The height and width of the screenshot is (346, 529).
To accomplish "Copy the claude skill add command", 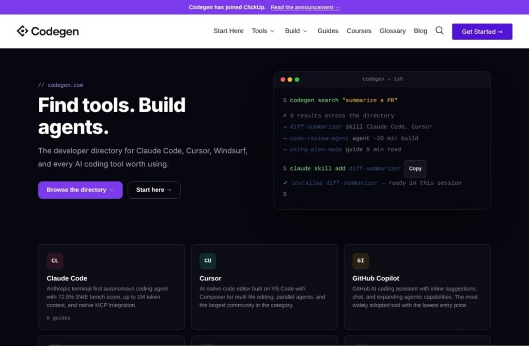I will pyautogui.click(x=415, y=169).
